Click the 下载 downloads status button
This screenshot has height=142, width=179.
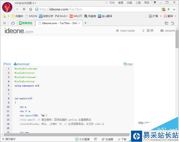point(122,139)
